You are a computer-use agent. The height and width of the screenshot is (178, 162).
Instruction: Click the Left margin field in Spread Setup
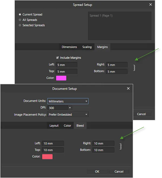66,65
